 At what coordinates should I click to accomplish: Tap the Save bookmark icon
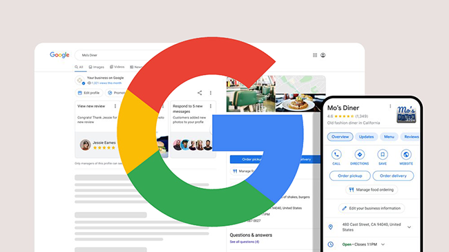[x=383, y=155]
